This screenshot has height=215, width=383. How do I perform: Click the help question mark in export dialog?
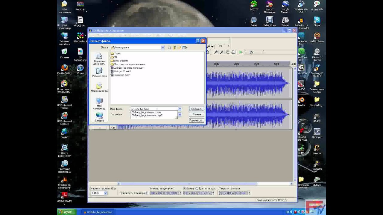point(198,41)
